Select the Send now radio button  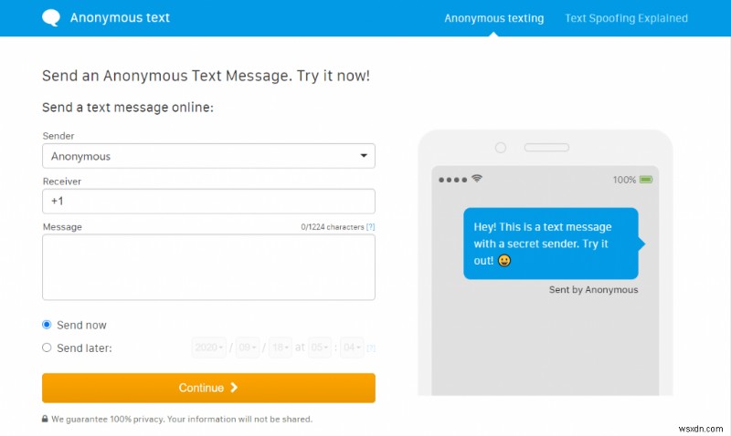(x=47, y=325)
